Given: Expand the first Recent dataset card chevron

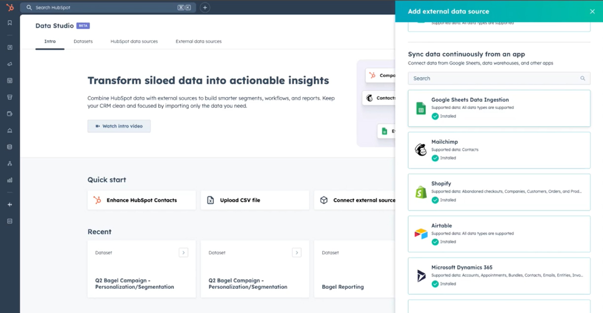Looking at the screenshot, I should [184, 252].
